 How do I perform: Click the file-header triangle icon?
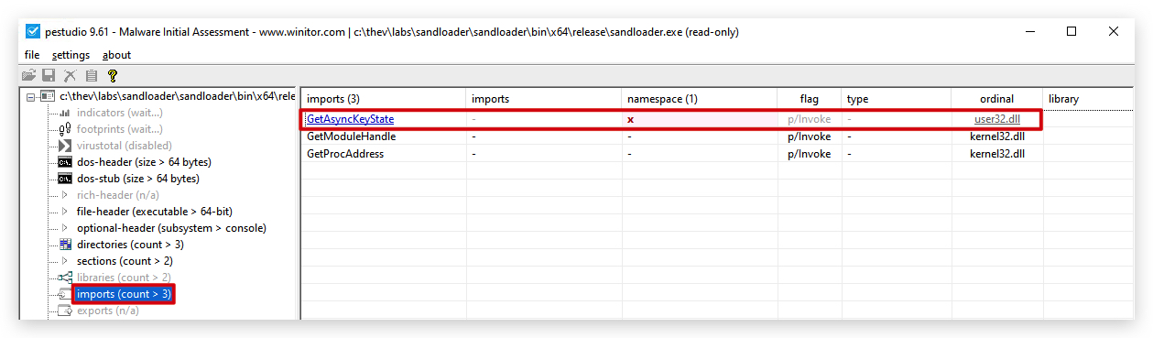point(65,212)
